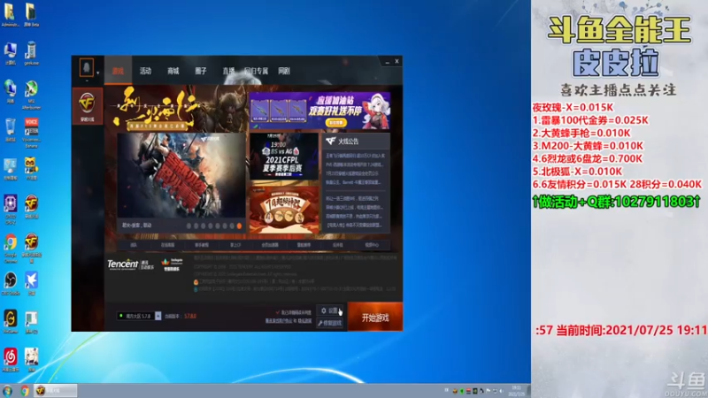Open Chrome from the taskbar

tap(25, 391)
